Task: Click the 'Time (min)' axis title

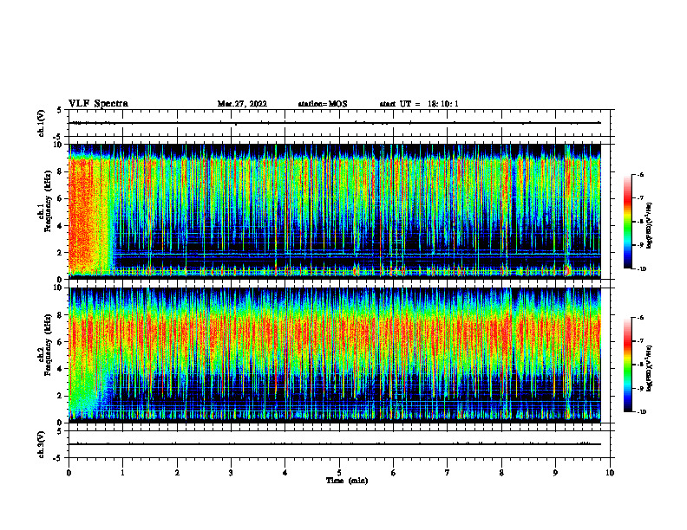Action: [347, 481]
